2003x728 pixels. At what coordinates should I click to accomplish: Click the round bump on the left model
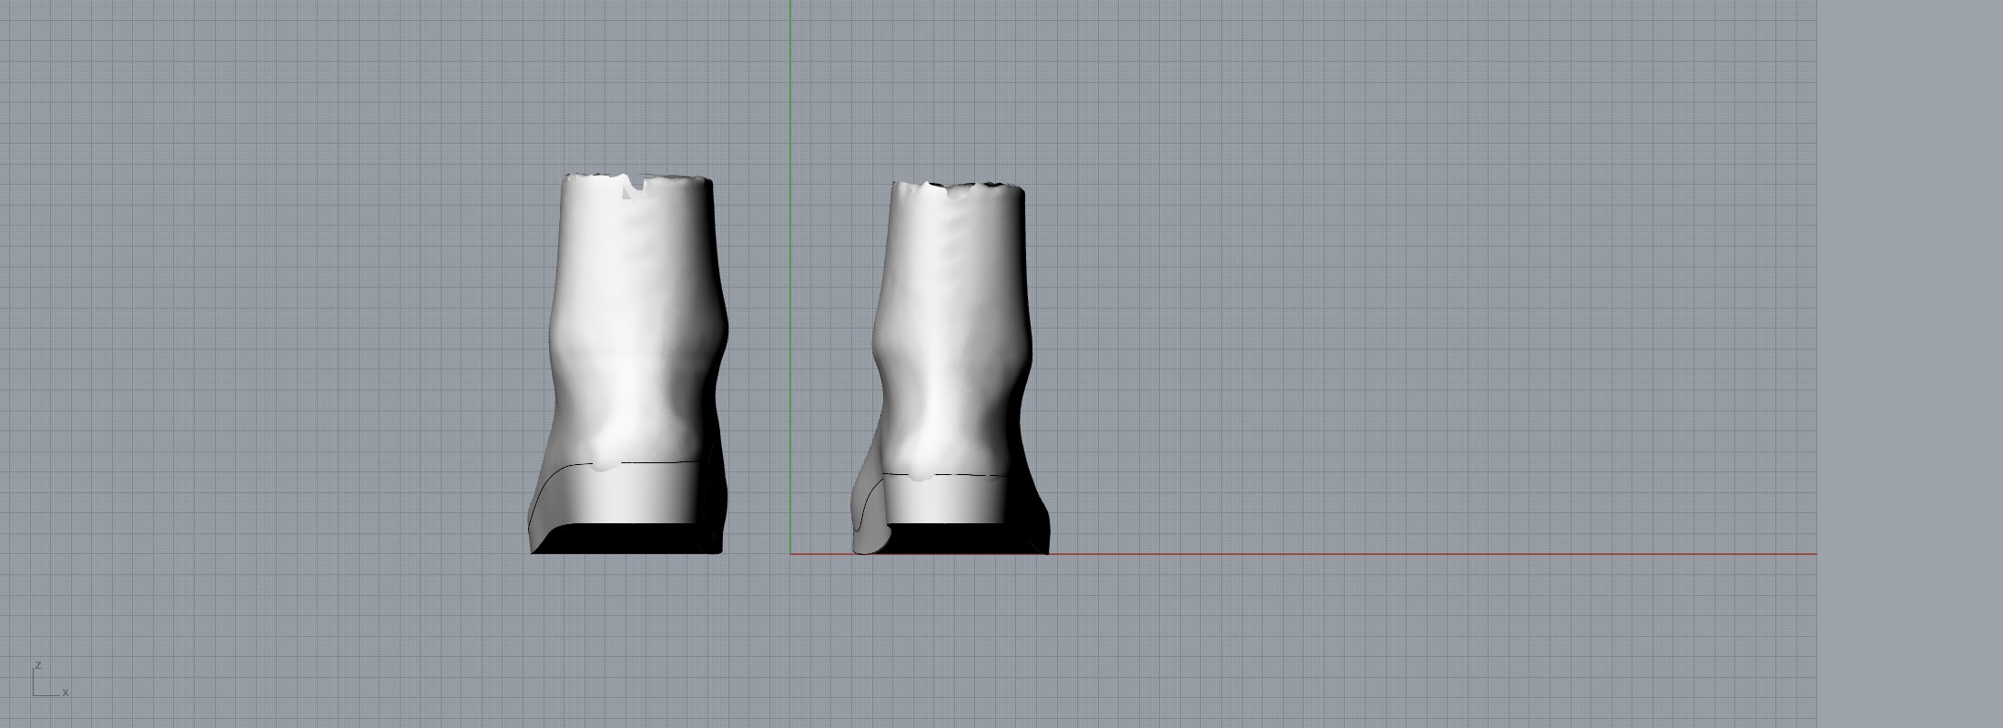click(x=601, y=458)
